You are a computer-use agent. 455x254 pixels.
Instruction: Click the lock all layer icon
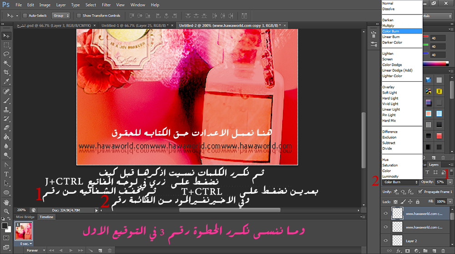coord(417,201)
